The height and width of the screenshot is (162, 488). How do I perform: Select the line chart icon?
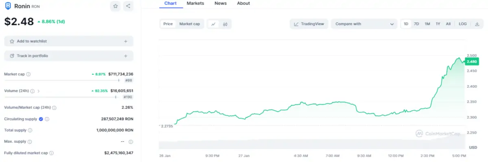click(x=213, y=24)
